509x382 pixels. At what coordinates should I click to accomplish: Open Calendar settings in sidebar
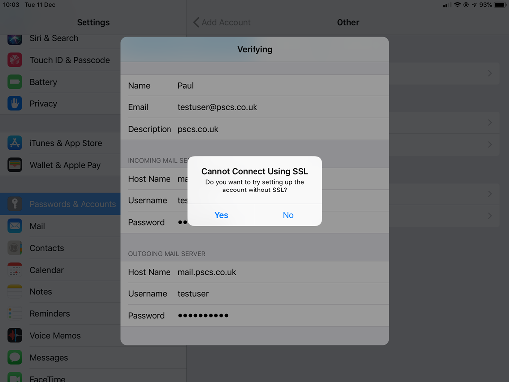pos(47,270)
